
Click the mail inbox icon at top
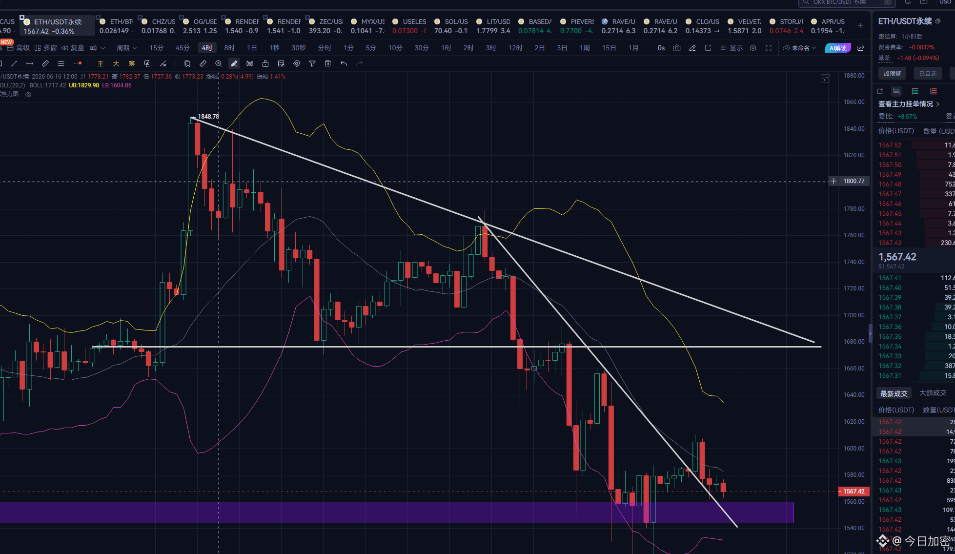point(924,2)
